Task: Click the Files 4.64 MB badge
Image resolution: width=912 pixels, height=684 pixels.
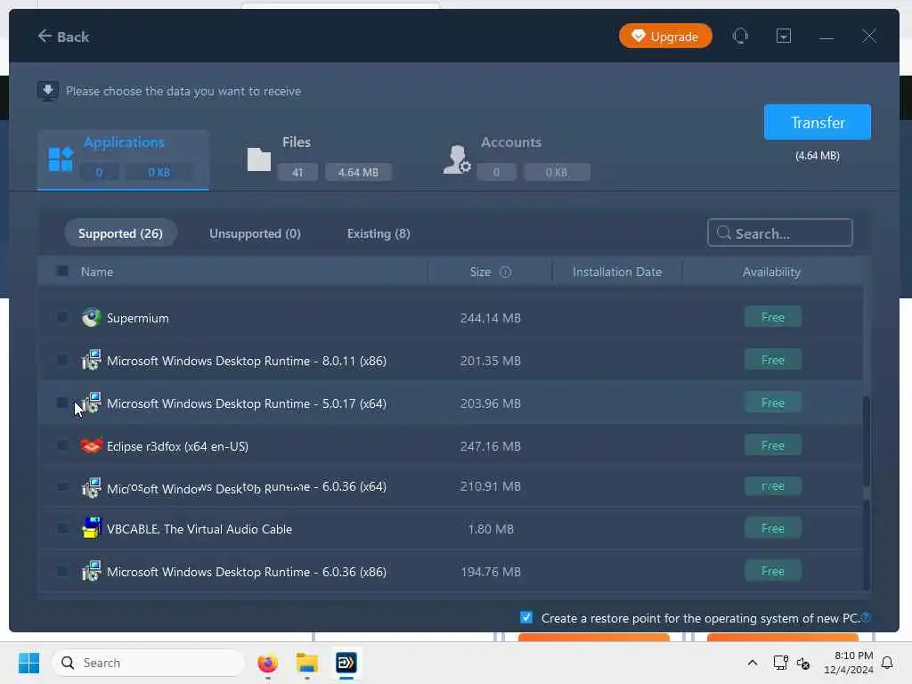Action: click(358, 172)
